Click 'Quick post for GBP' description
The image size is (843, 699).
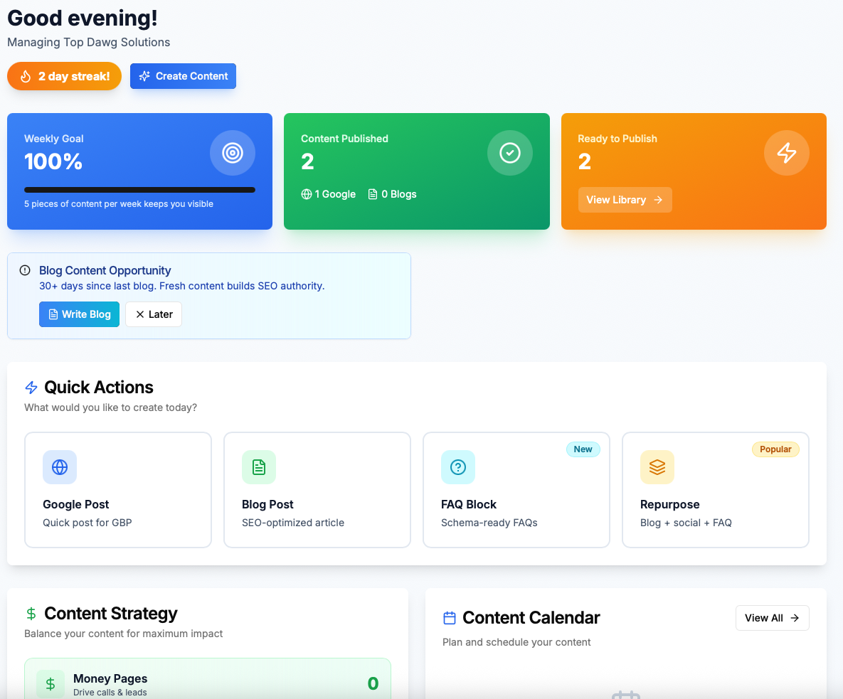pos(87,523)
